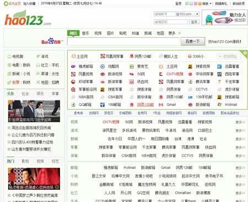Select the 图片 search tab
248x202 pixels.
click(x=110, y=33)
